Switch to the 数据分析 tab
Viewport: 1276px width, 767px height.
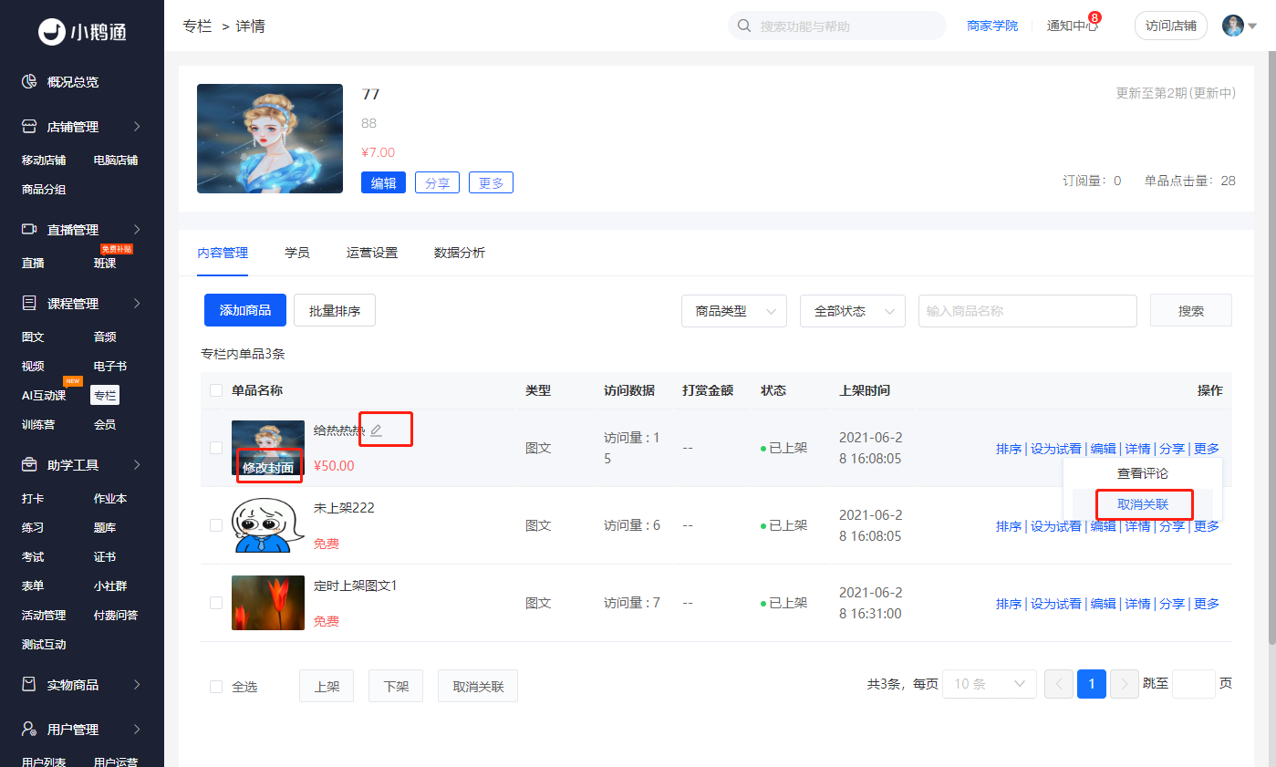click(460, 253)
